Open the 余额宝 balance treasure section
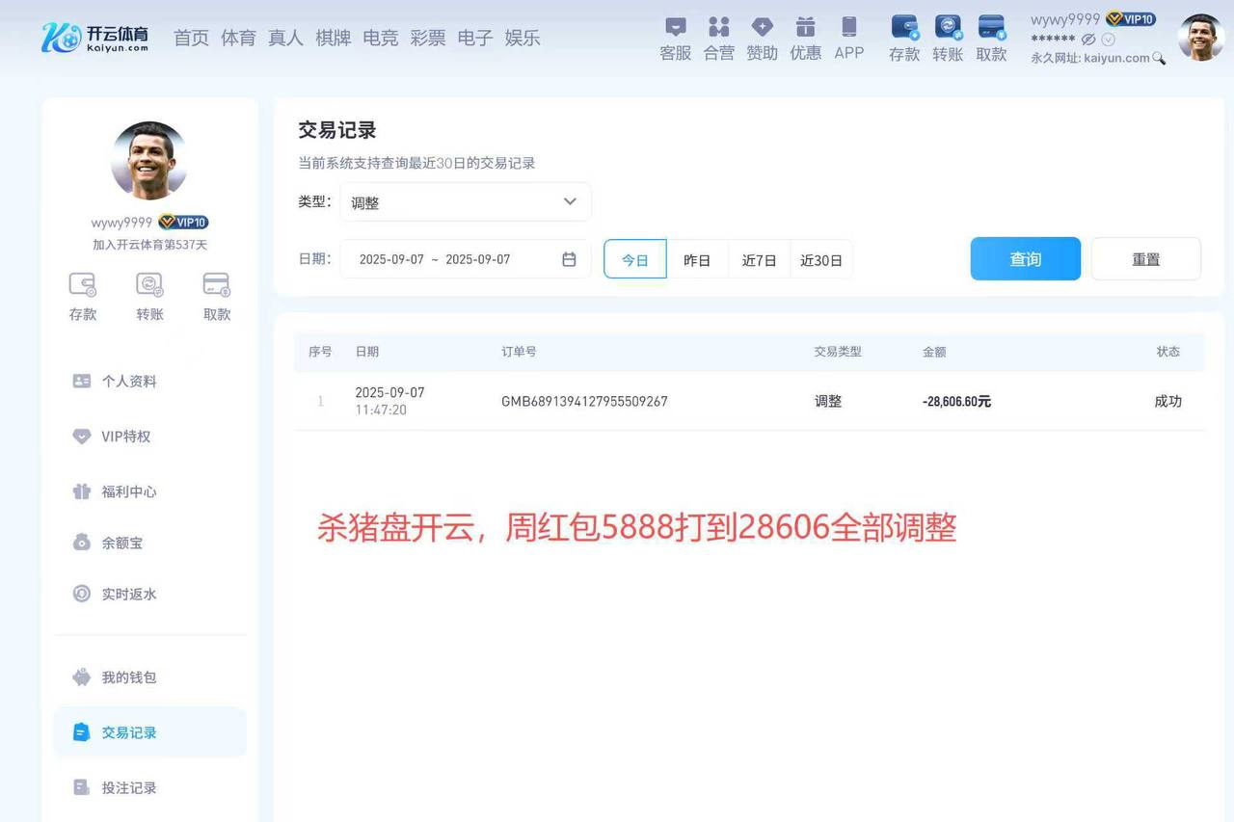 click(122, 543)
